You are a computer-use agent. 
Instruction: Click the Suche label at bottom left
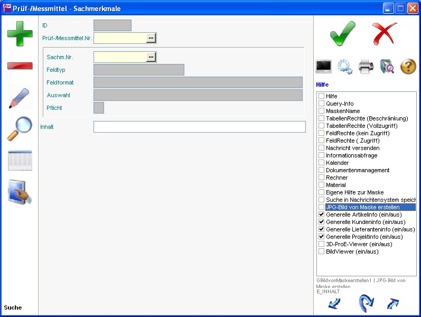pos(13,307)
